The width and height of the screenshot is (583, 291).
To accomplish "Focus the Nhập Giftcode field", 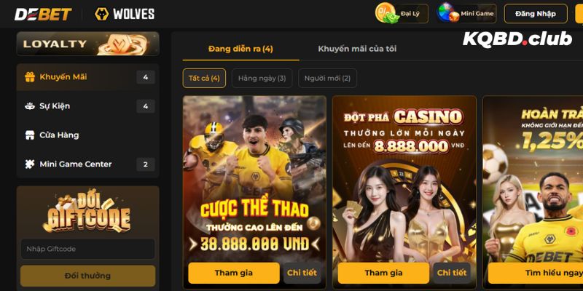I will coord(87,249).
